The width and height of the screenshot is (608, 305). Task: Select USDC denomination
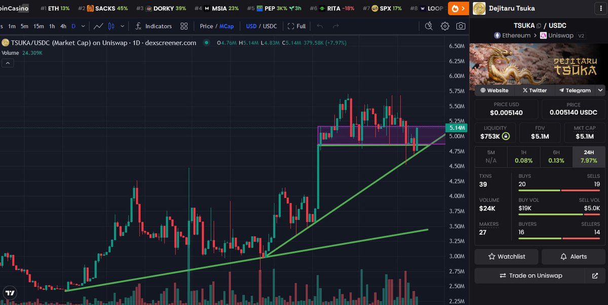point(270,26)
